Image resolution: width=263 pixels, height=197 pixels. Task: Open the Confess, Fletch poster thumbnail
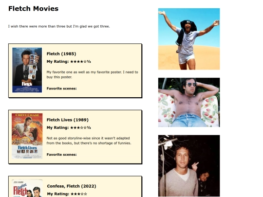(27, 188)
